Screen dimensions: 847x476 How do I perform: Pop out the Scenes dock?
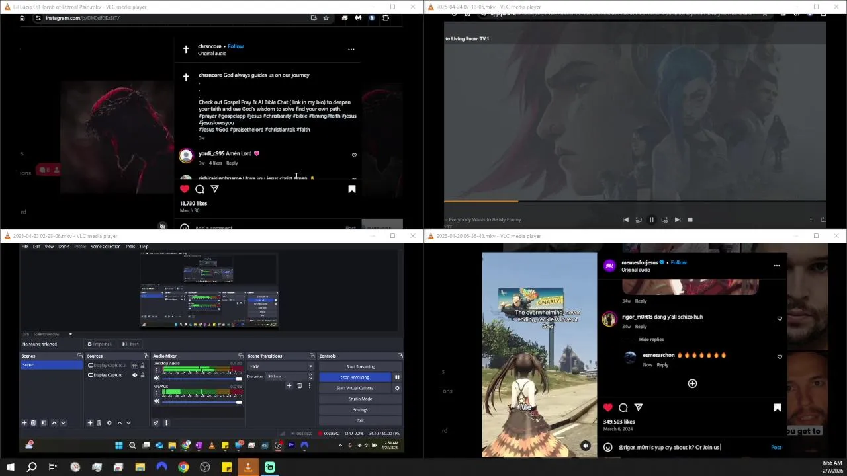coord(80,356)
